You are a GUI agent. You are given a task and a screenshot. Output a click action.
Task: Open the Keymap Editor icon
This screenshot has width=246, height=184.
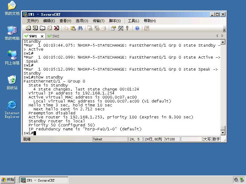coord(121,28)
